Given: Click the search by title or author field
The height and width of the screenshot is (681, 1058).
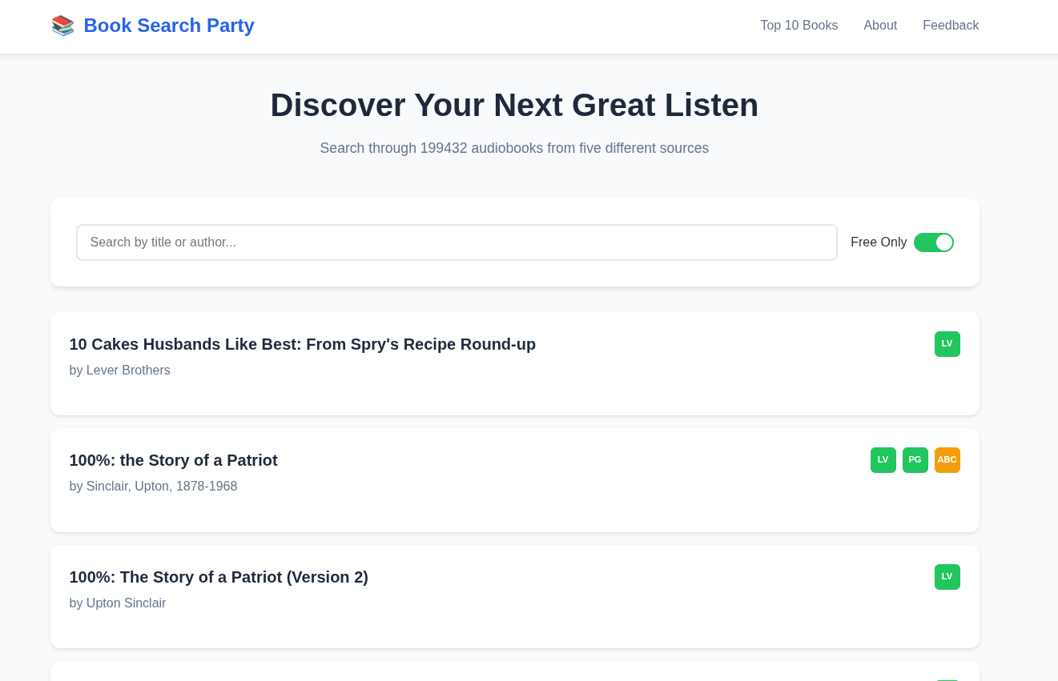Looking at the screenshot, I should [457, 242].
